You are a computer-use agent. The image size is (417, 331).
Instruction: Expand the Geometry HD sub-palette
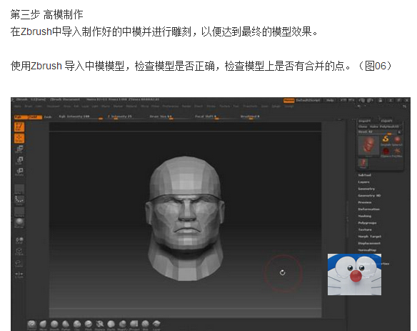pos(369,196)
